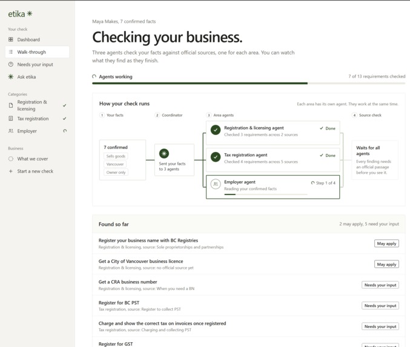
Task: Click the Done status on Tax registration agent
Action: click(x=328, y=155)
